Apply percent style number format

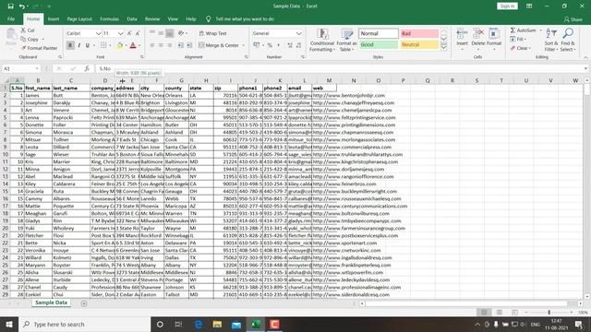tap(270, 45)
